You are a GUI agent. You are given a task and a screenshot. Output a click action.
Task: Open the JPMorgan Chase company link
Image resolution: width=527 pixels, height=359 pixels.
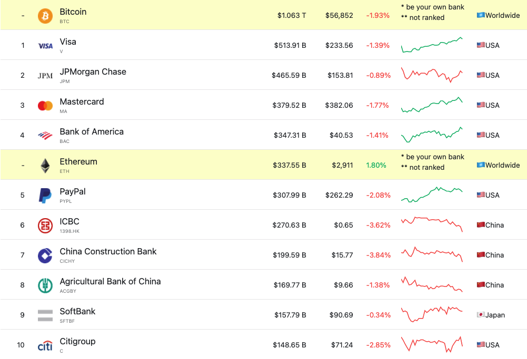93,72
